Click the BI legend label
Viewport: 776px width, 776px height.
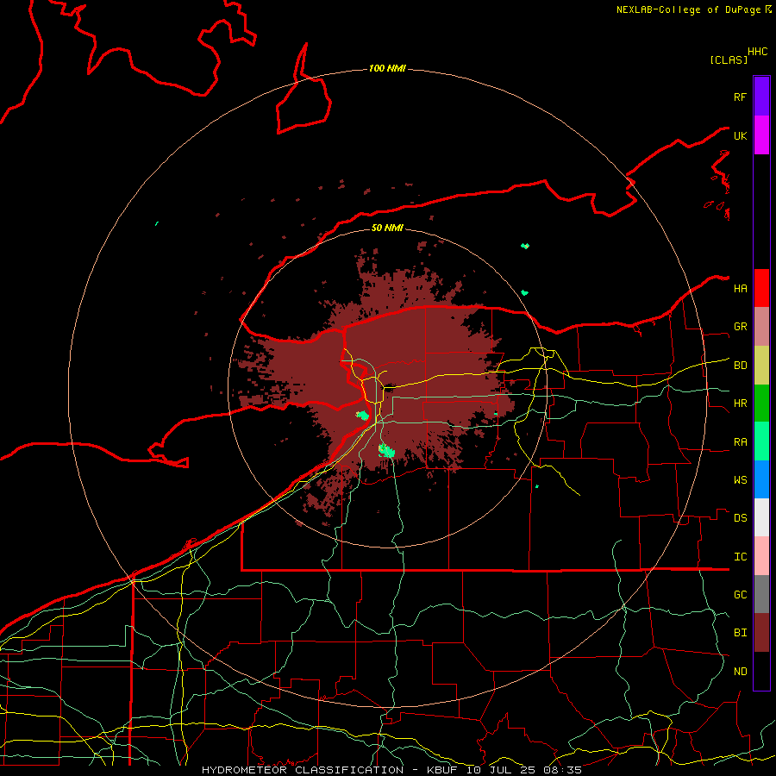coord(740,633)
